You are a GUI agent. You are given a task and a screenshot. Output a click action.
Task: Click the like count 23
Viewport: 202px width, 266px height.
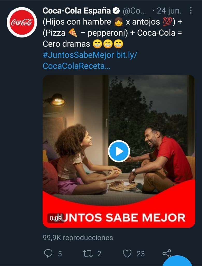[x=141, y=254]
